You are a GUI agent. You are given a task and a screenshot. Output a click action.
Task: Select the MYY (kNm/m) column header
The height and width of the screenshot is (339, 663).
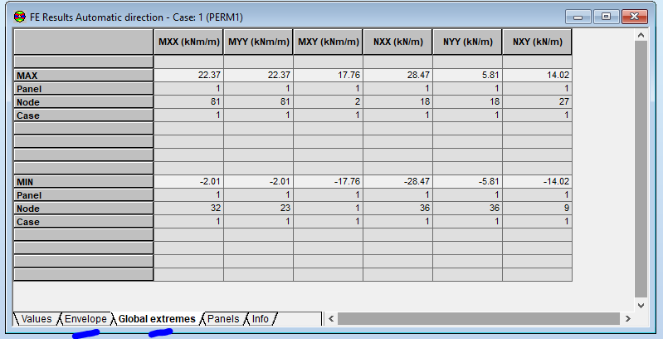(x=258, y=42)
